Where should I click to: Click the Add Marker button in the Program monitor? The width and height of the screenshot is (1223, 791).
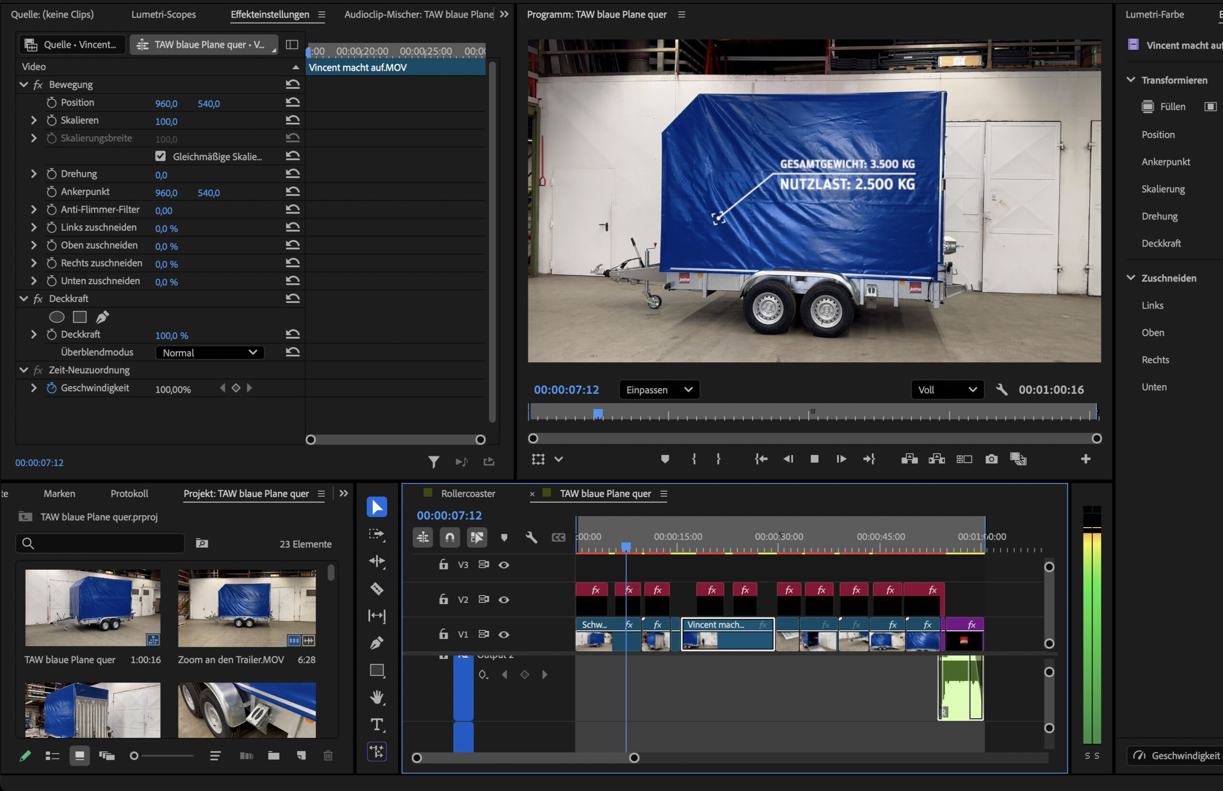[665, 459]
